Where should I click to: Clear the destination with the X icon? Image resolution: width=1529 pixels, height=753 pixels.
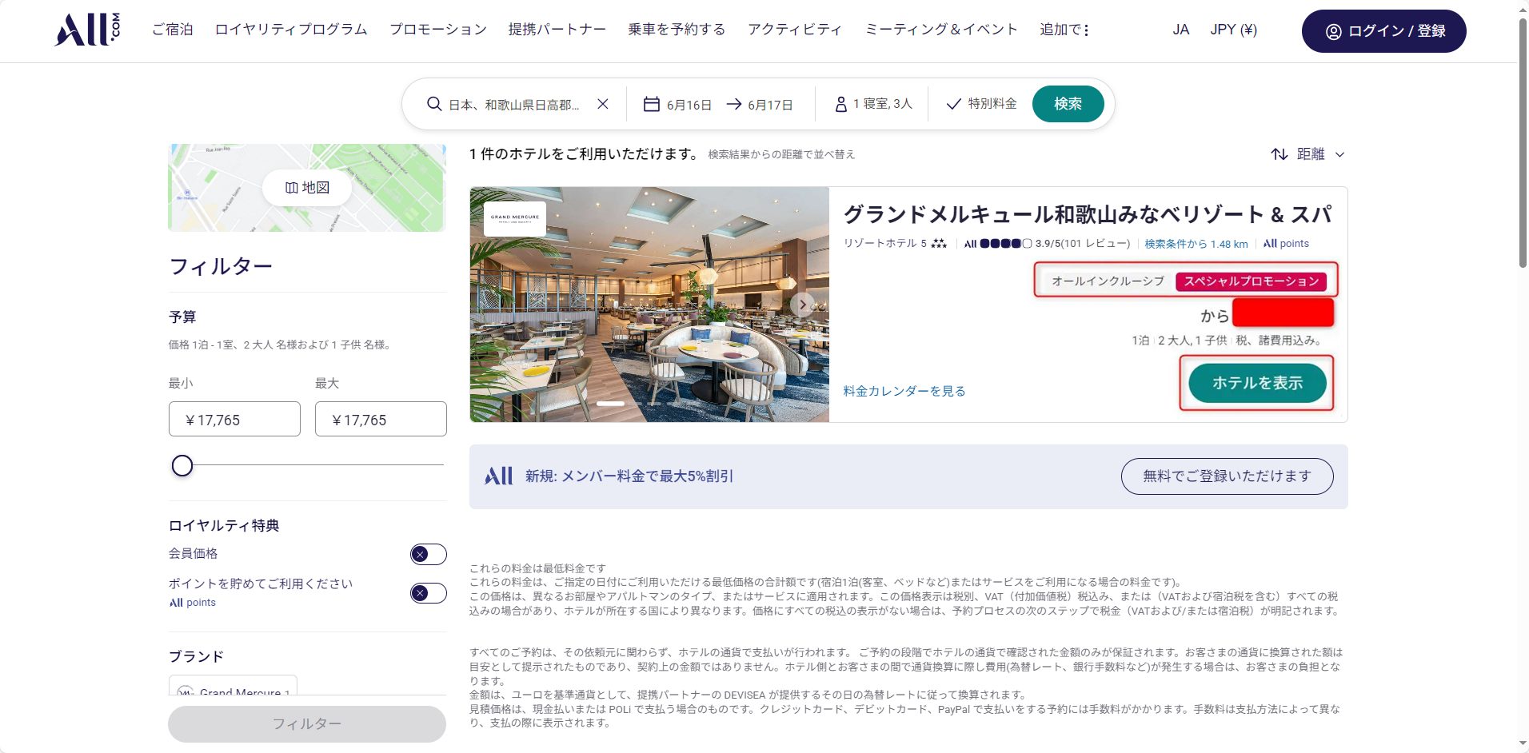[603, 104]
